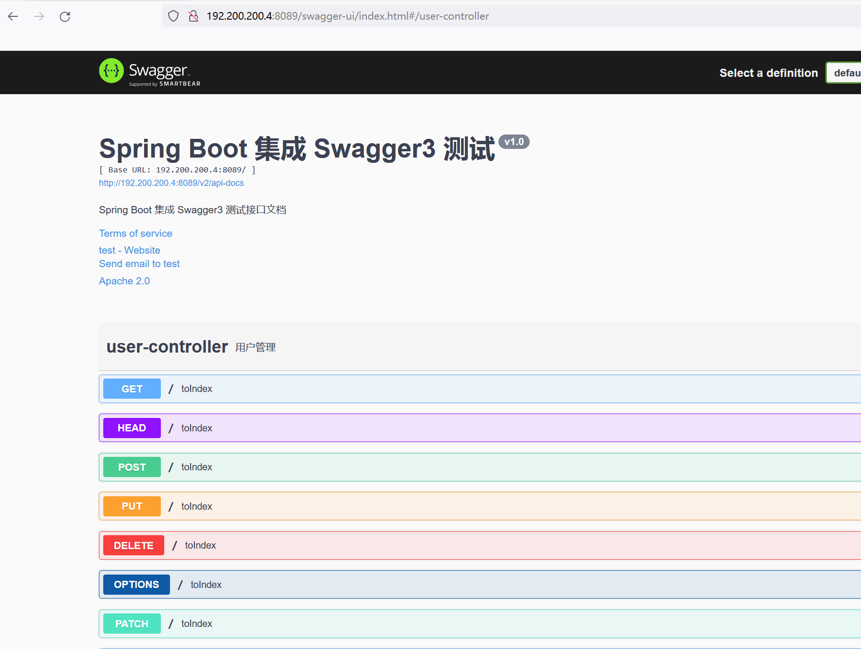This screenshot has width=861, height=649.
Task: Click the shield tracking protection icon
Action: pyautogui.click(x=173, y=16)
